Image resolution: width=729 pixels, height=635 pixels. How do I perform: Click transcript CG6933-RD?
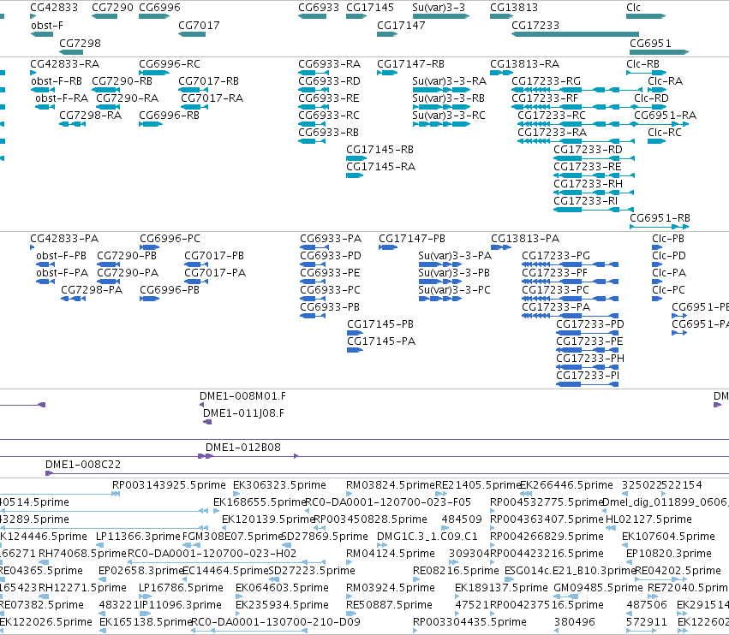pos(329,80)
